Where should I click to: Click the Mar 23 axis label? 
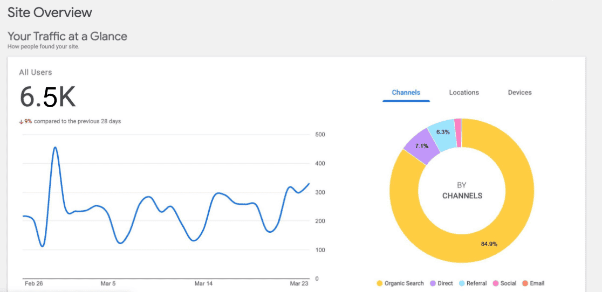299,284
